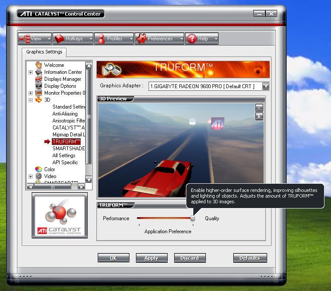Pause the 3D preview animation

(259, 116)
